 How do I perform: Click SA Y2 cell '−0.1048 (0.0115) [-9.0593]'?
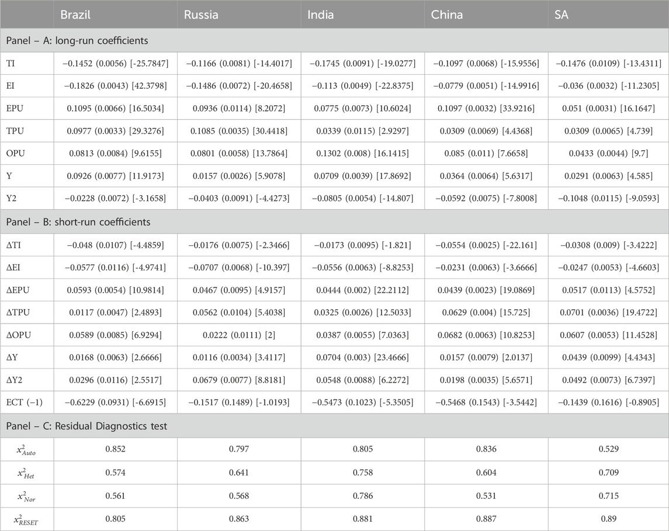pos(608,199)
